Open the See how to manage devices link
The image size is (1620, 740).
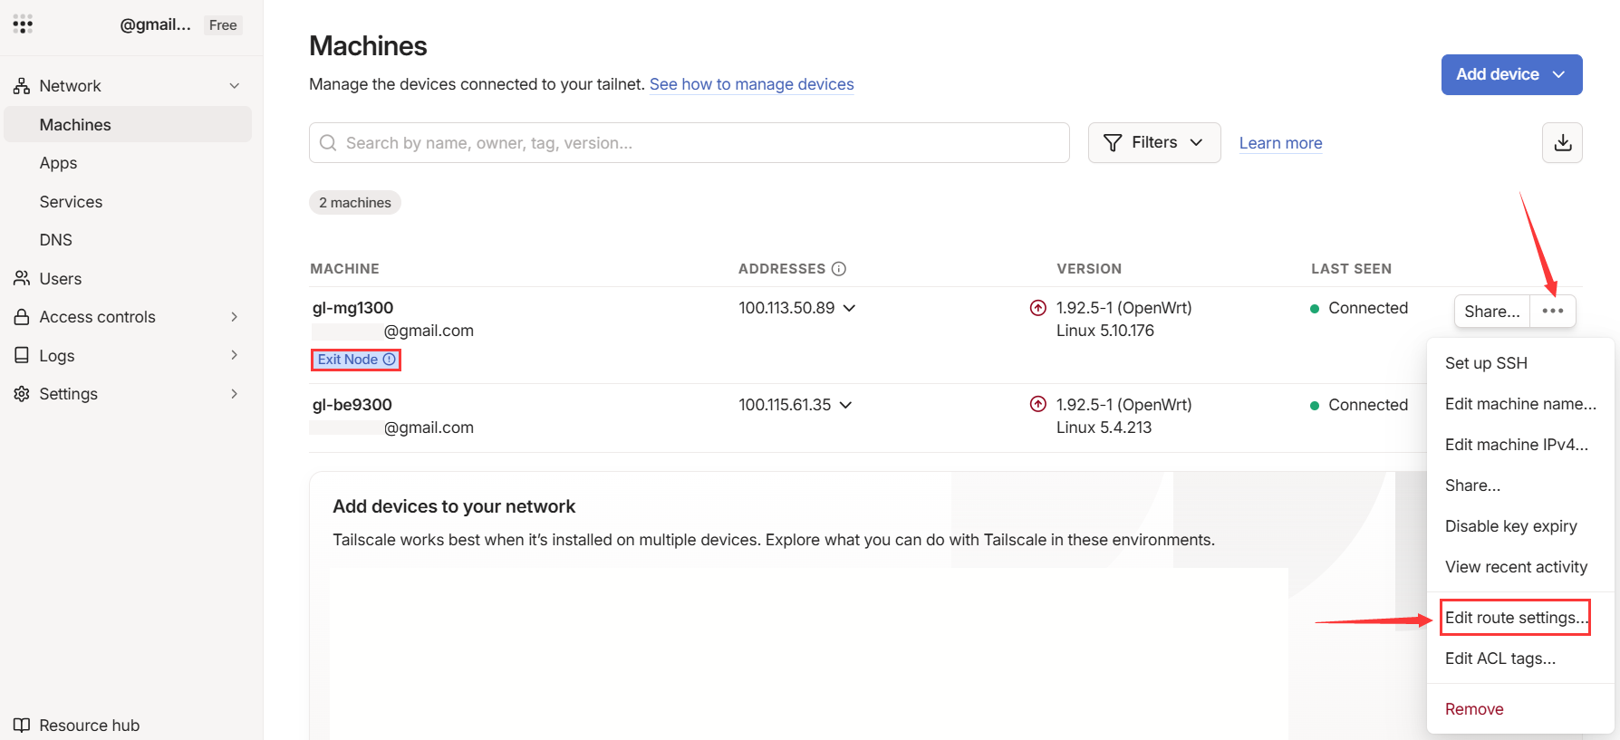coord(752,84)
